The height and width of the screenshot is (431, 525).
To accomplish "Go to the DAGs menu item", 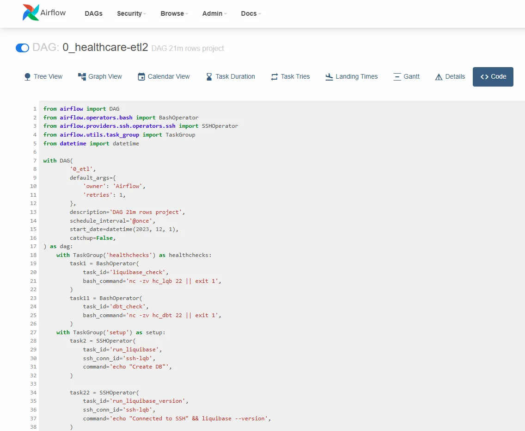I will point(93,13).
